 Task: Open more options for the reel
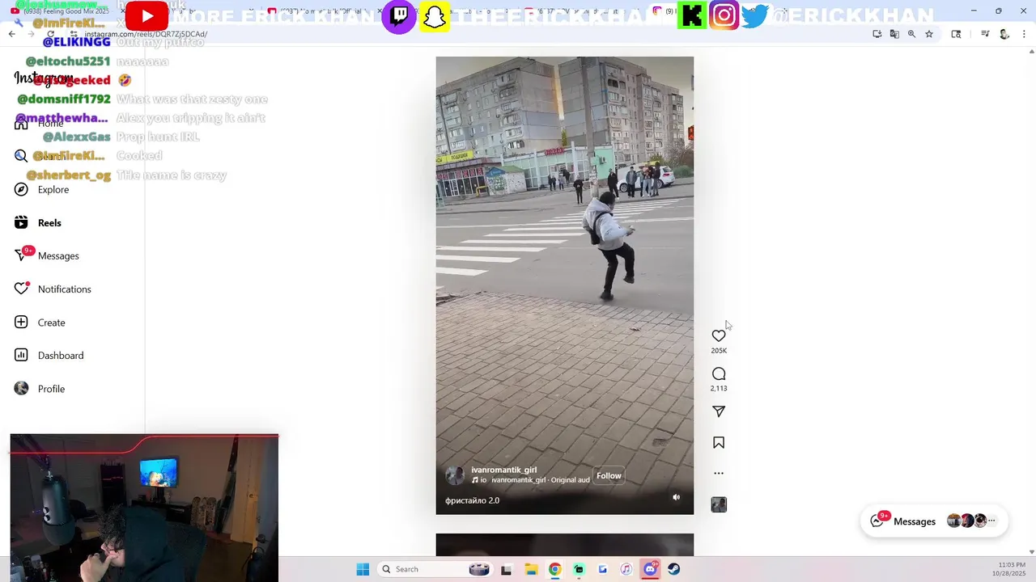(719, 473)
